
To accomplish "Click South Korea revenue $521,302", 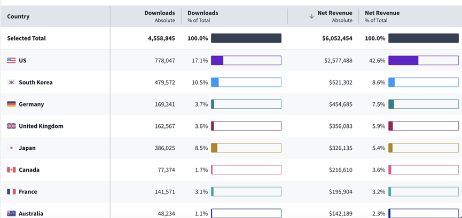I will pyautogui.click(x=341, y=83).
